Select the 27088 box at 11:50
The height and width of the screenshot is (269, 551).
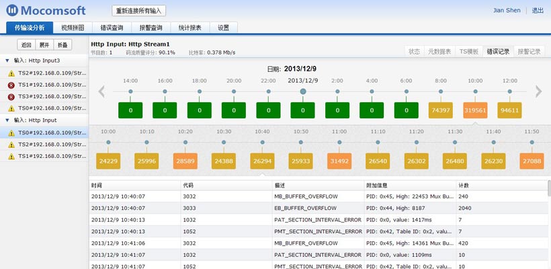532,161
